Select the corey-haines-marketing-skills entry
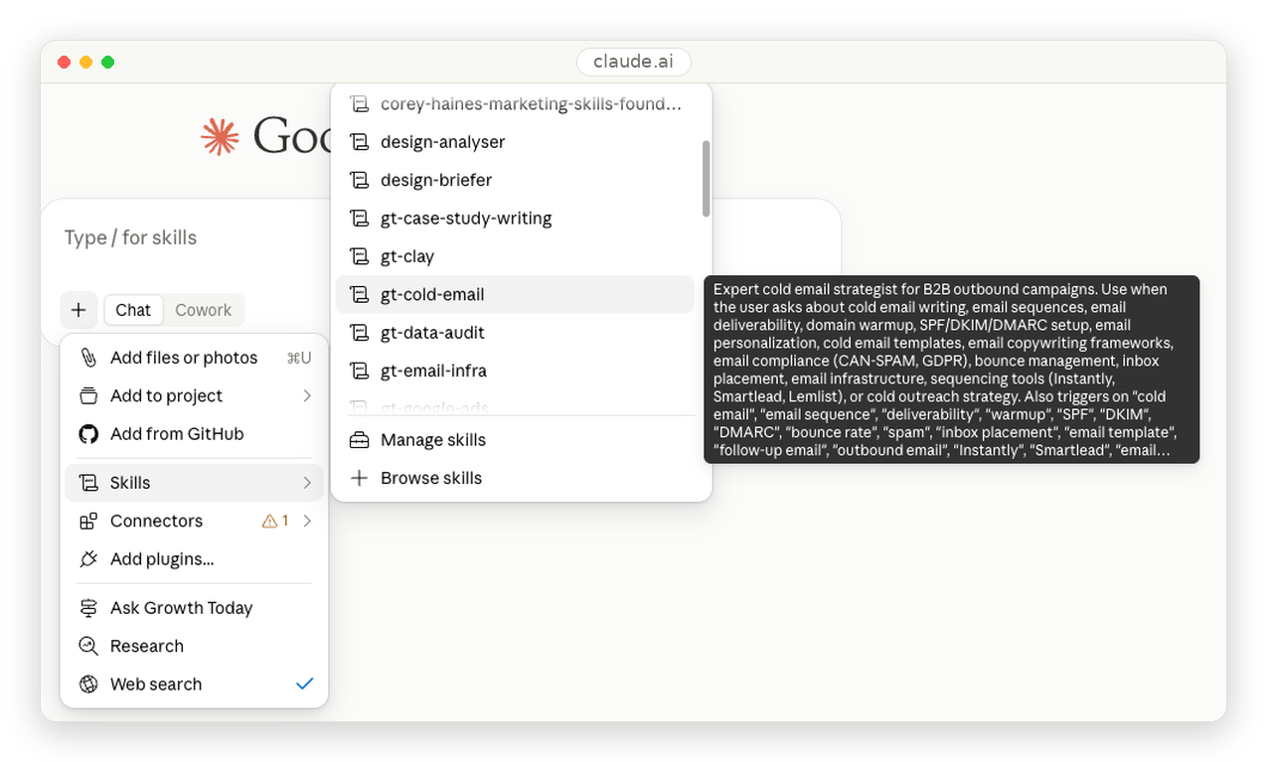This screenshot has width=1267, height=762. tap(515, 103)
